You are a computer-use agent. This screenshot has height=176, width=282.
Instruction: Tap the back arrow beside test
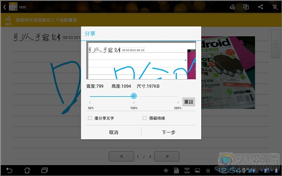pos(5,7)
